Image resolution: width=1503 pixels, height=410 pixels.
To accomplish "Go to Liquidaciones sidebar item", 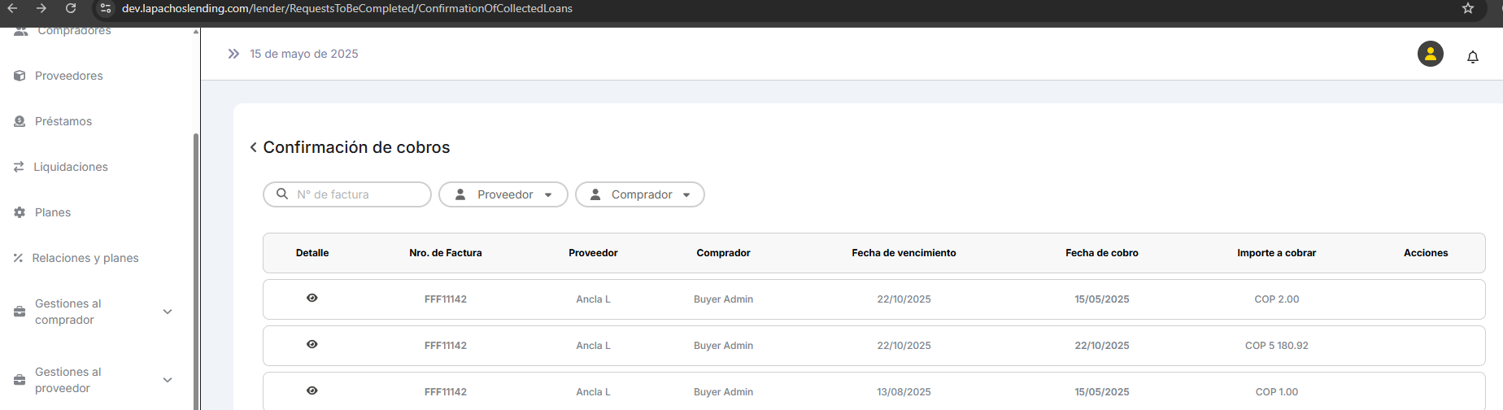I will pyautogui.click(x=70, y=167).
